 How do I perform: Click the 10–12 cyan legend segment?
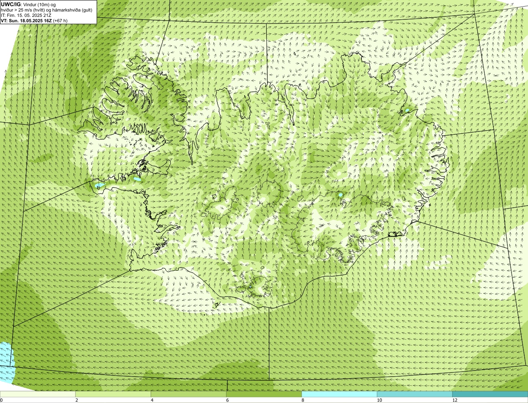415,394
